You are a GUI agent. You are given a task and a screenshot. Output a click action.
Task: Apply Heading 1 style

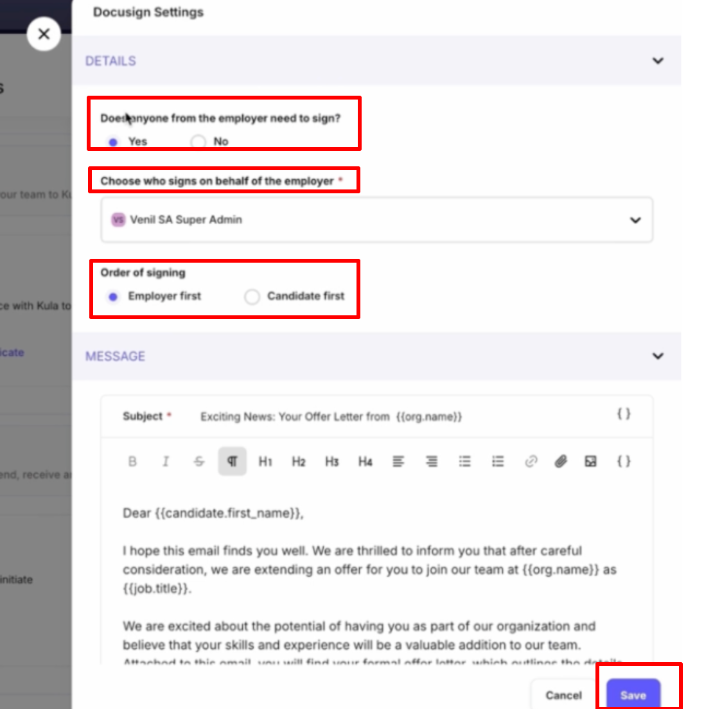coord(265,461)
